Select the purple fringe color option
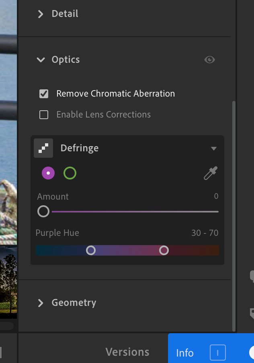The width and height of the screenshot is (254, 363). [x=48, y=173]
